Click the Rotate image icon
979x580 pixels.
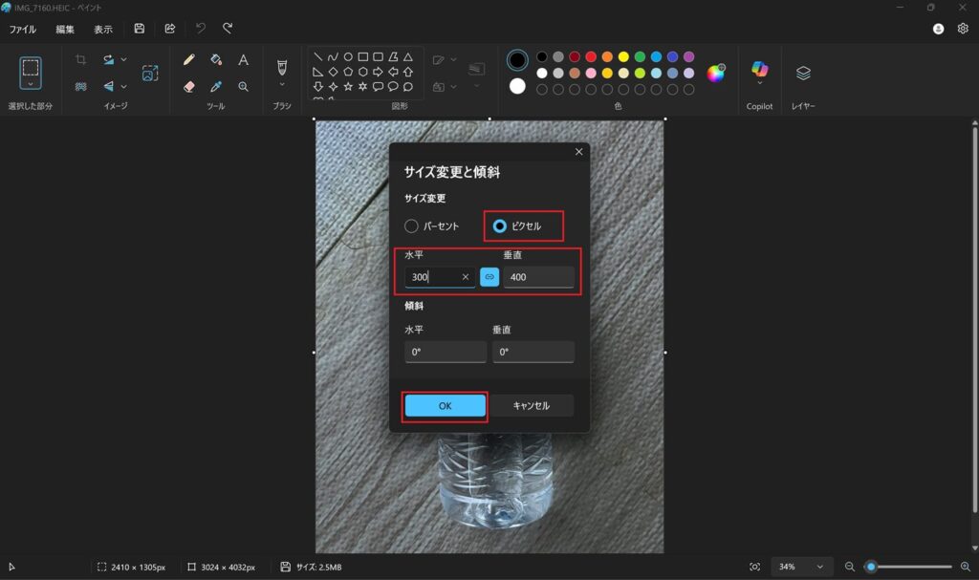click(109, 59)
